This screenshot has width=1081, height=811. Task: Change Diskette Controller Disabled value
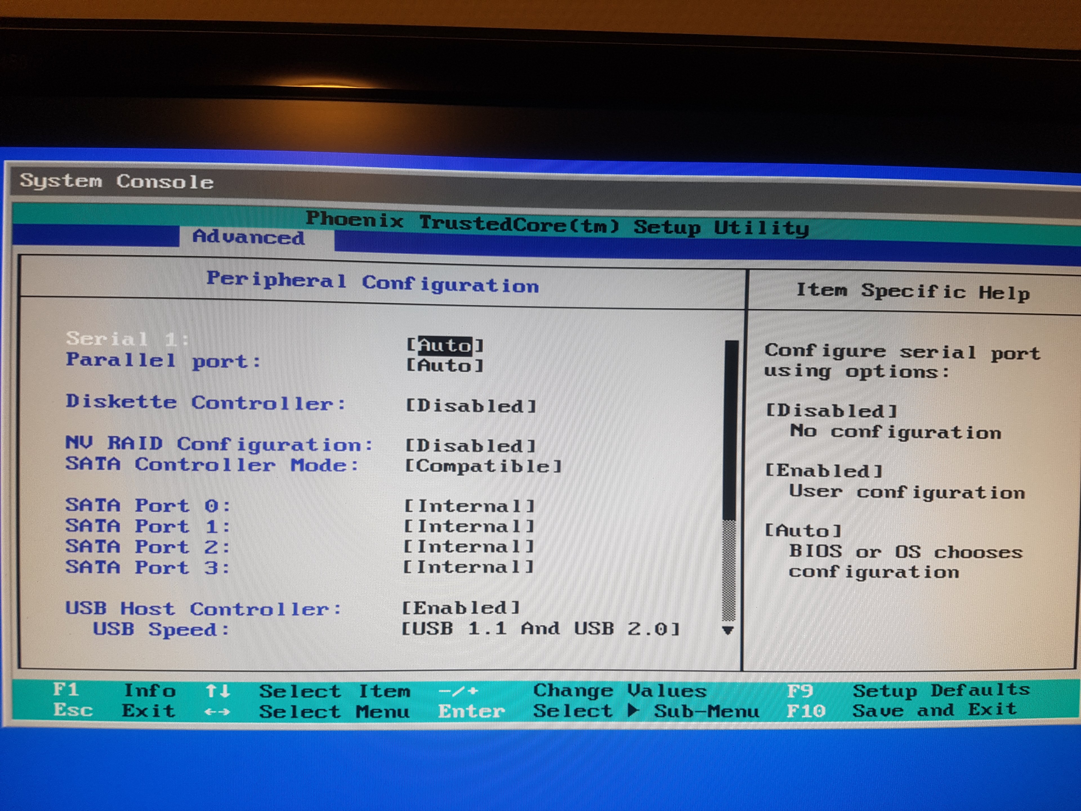coord(472,406)
